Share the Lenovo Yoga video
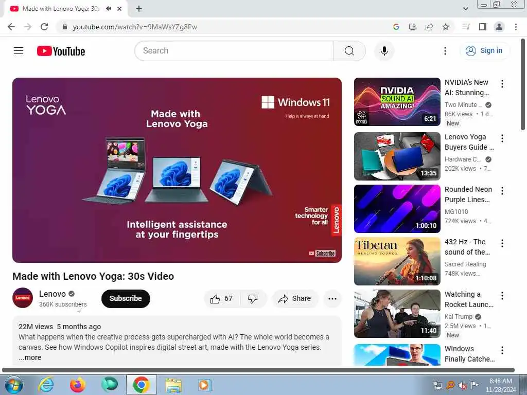Screen dimensions: 527x395 [x=295, y=299]
